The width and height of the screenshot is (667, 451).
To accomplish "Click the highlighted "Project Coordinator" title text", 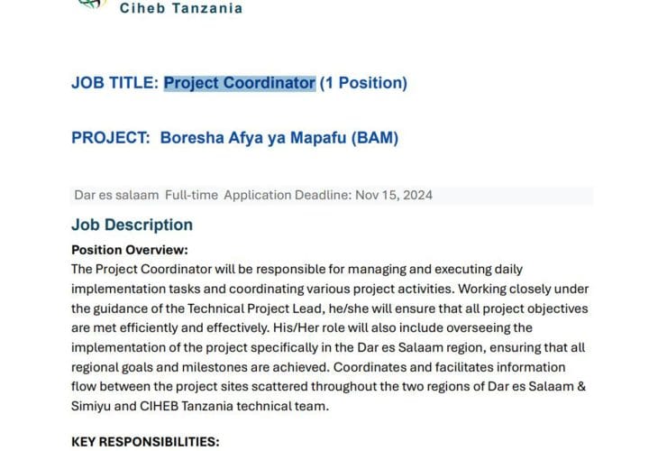I will click(240, 83).
